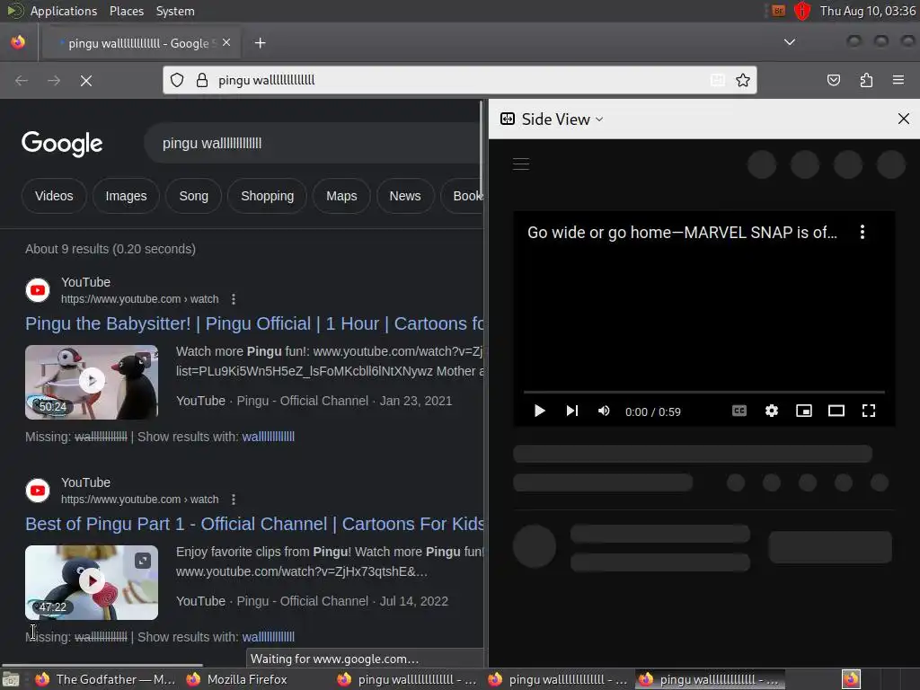Screen dimensions: 920x690
Task: Open Pingu the Babysitter result link
Action: [254, 323]
